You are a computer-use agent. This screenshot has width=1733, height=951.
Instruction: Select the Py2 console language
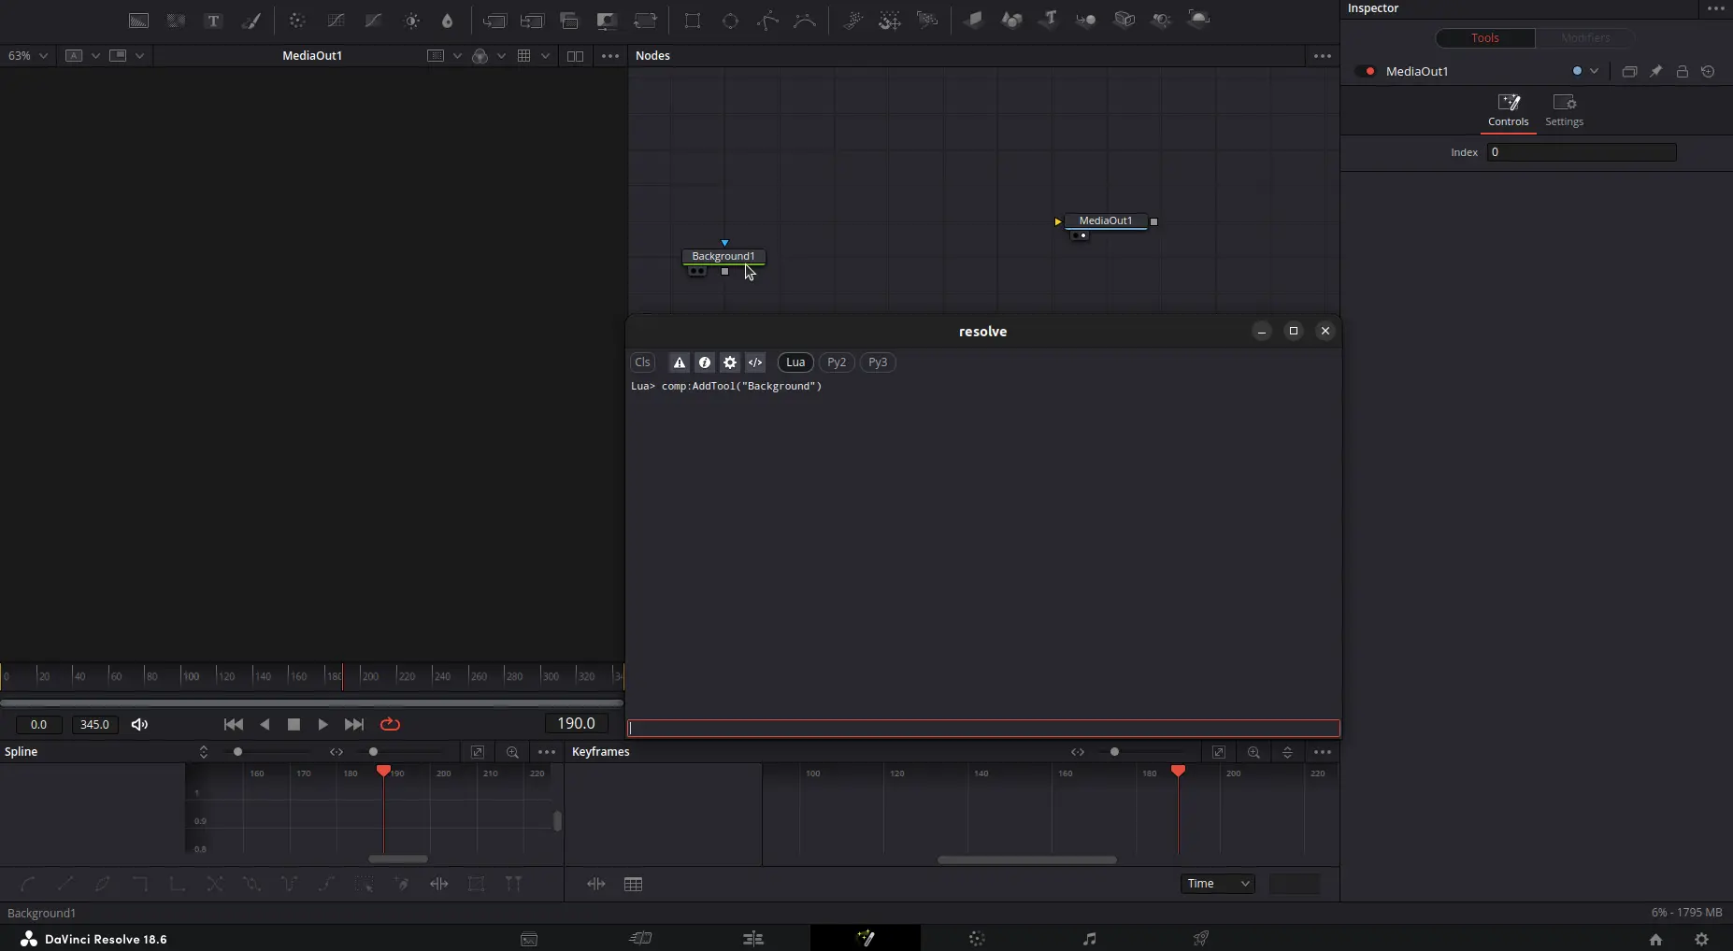pos(837,362)
